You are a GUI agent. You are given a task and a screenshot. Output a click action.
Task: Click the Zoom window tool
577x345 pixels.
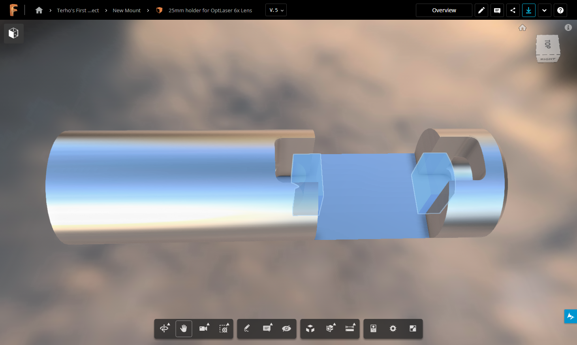pos(224,328)
